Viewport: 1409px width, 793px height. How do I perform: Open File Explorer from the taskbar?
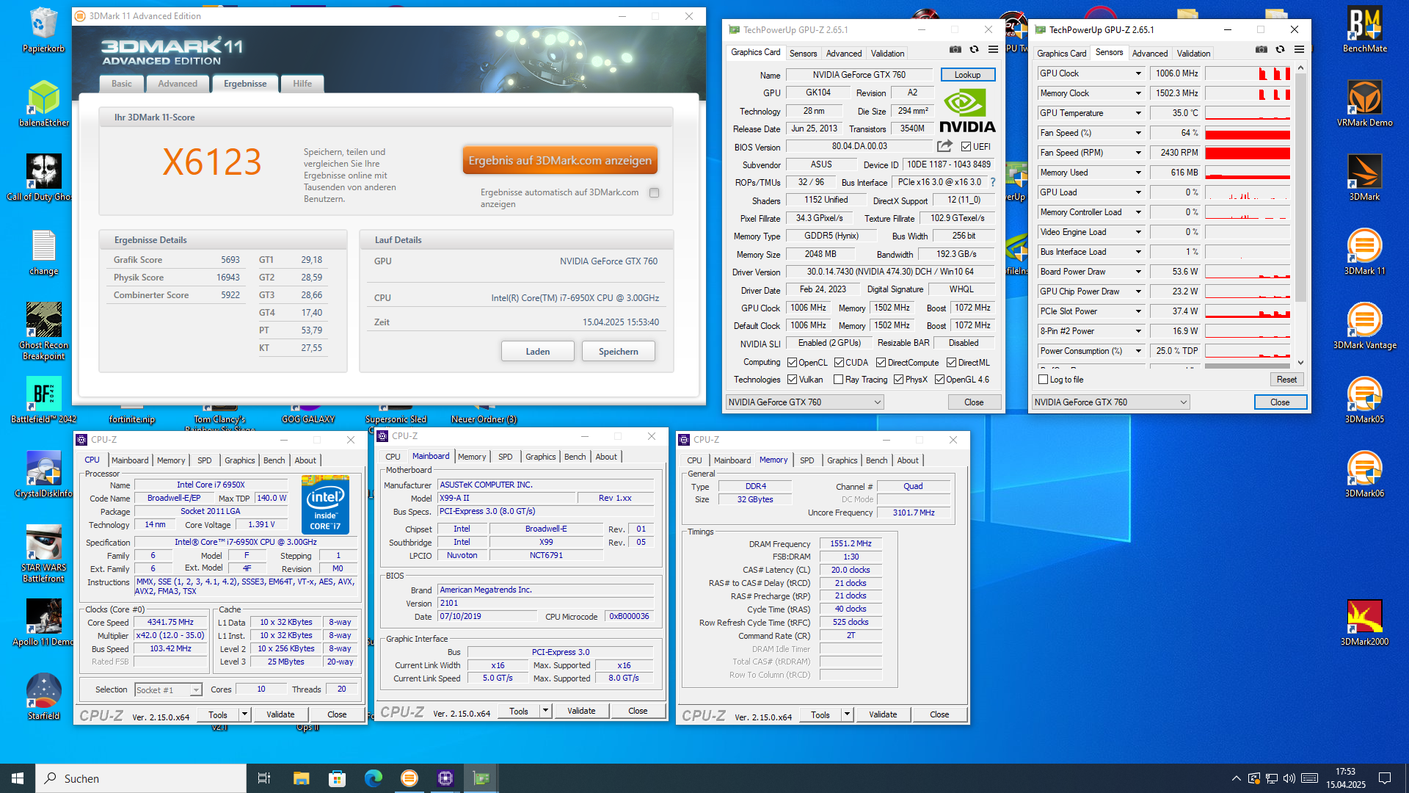(x=301, y=778)
